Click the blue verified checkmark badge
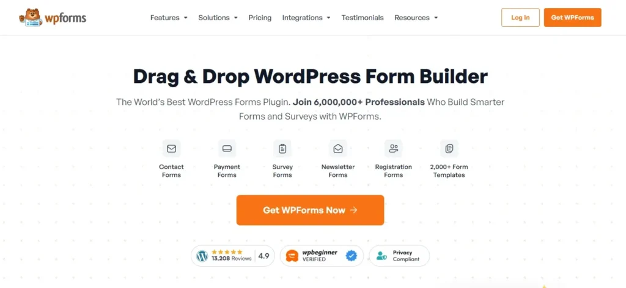The image size is (626, 288). click(352, 256)
